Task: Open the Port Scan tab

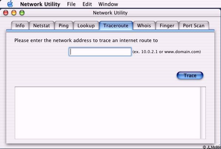Action: (194, 25)
